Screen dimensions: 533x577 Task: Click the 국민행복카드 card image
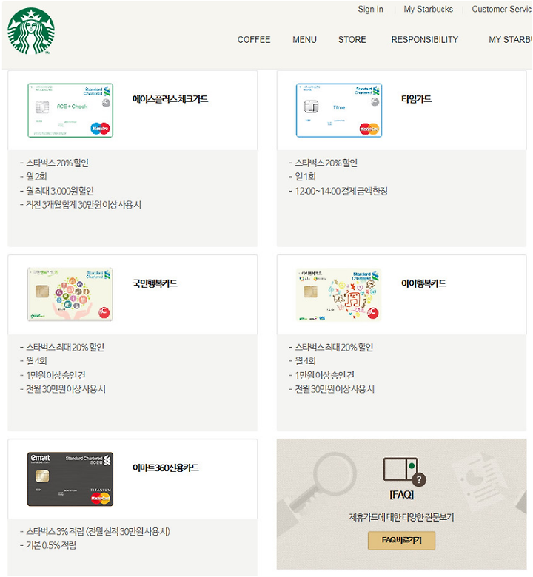pos(70,294)
